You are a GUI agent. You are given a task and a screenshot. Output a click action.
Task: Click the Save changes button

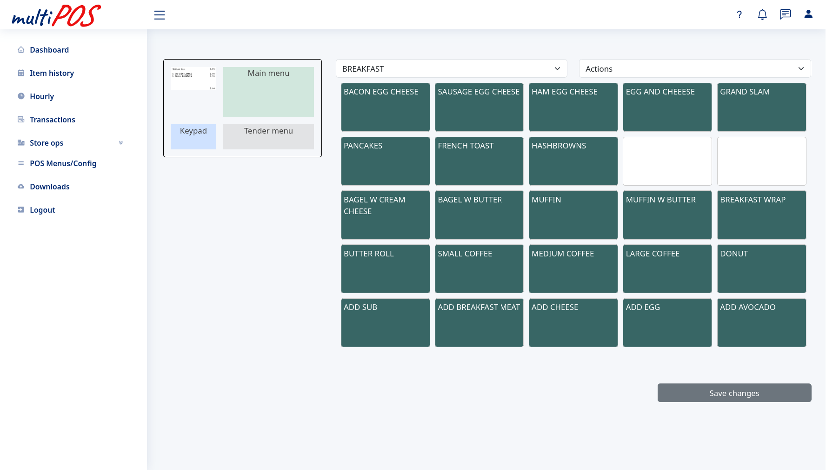click(734, 393)
